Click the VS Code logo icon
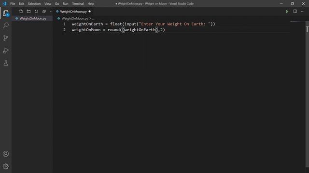The height and width of the screenshot is (173, 309). 4,3
